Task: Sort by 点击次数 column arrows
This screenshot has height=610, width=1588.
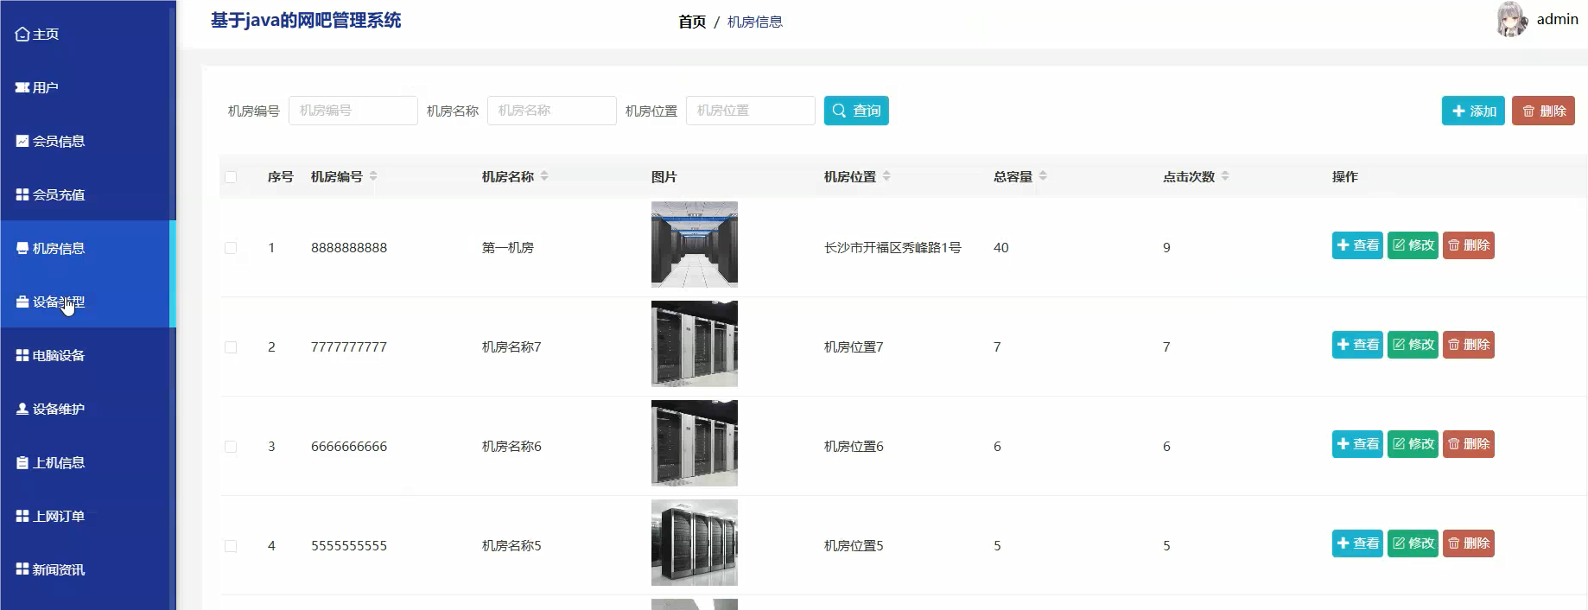Action: pyautogui.click(x=1225, y=176)
